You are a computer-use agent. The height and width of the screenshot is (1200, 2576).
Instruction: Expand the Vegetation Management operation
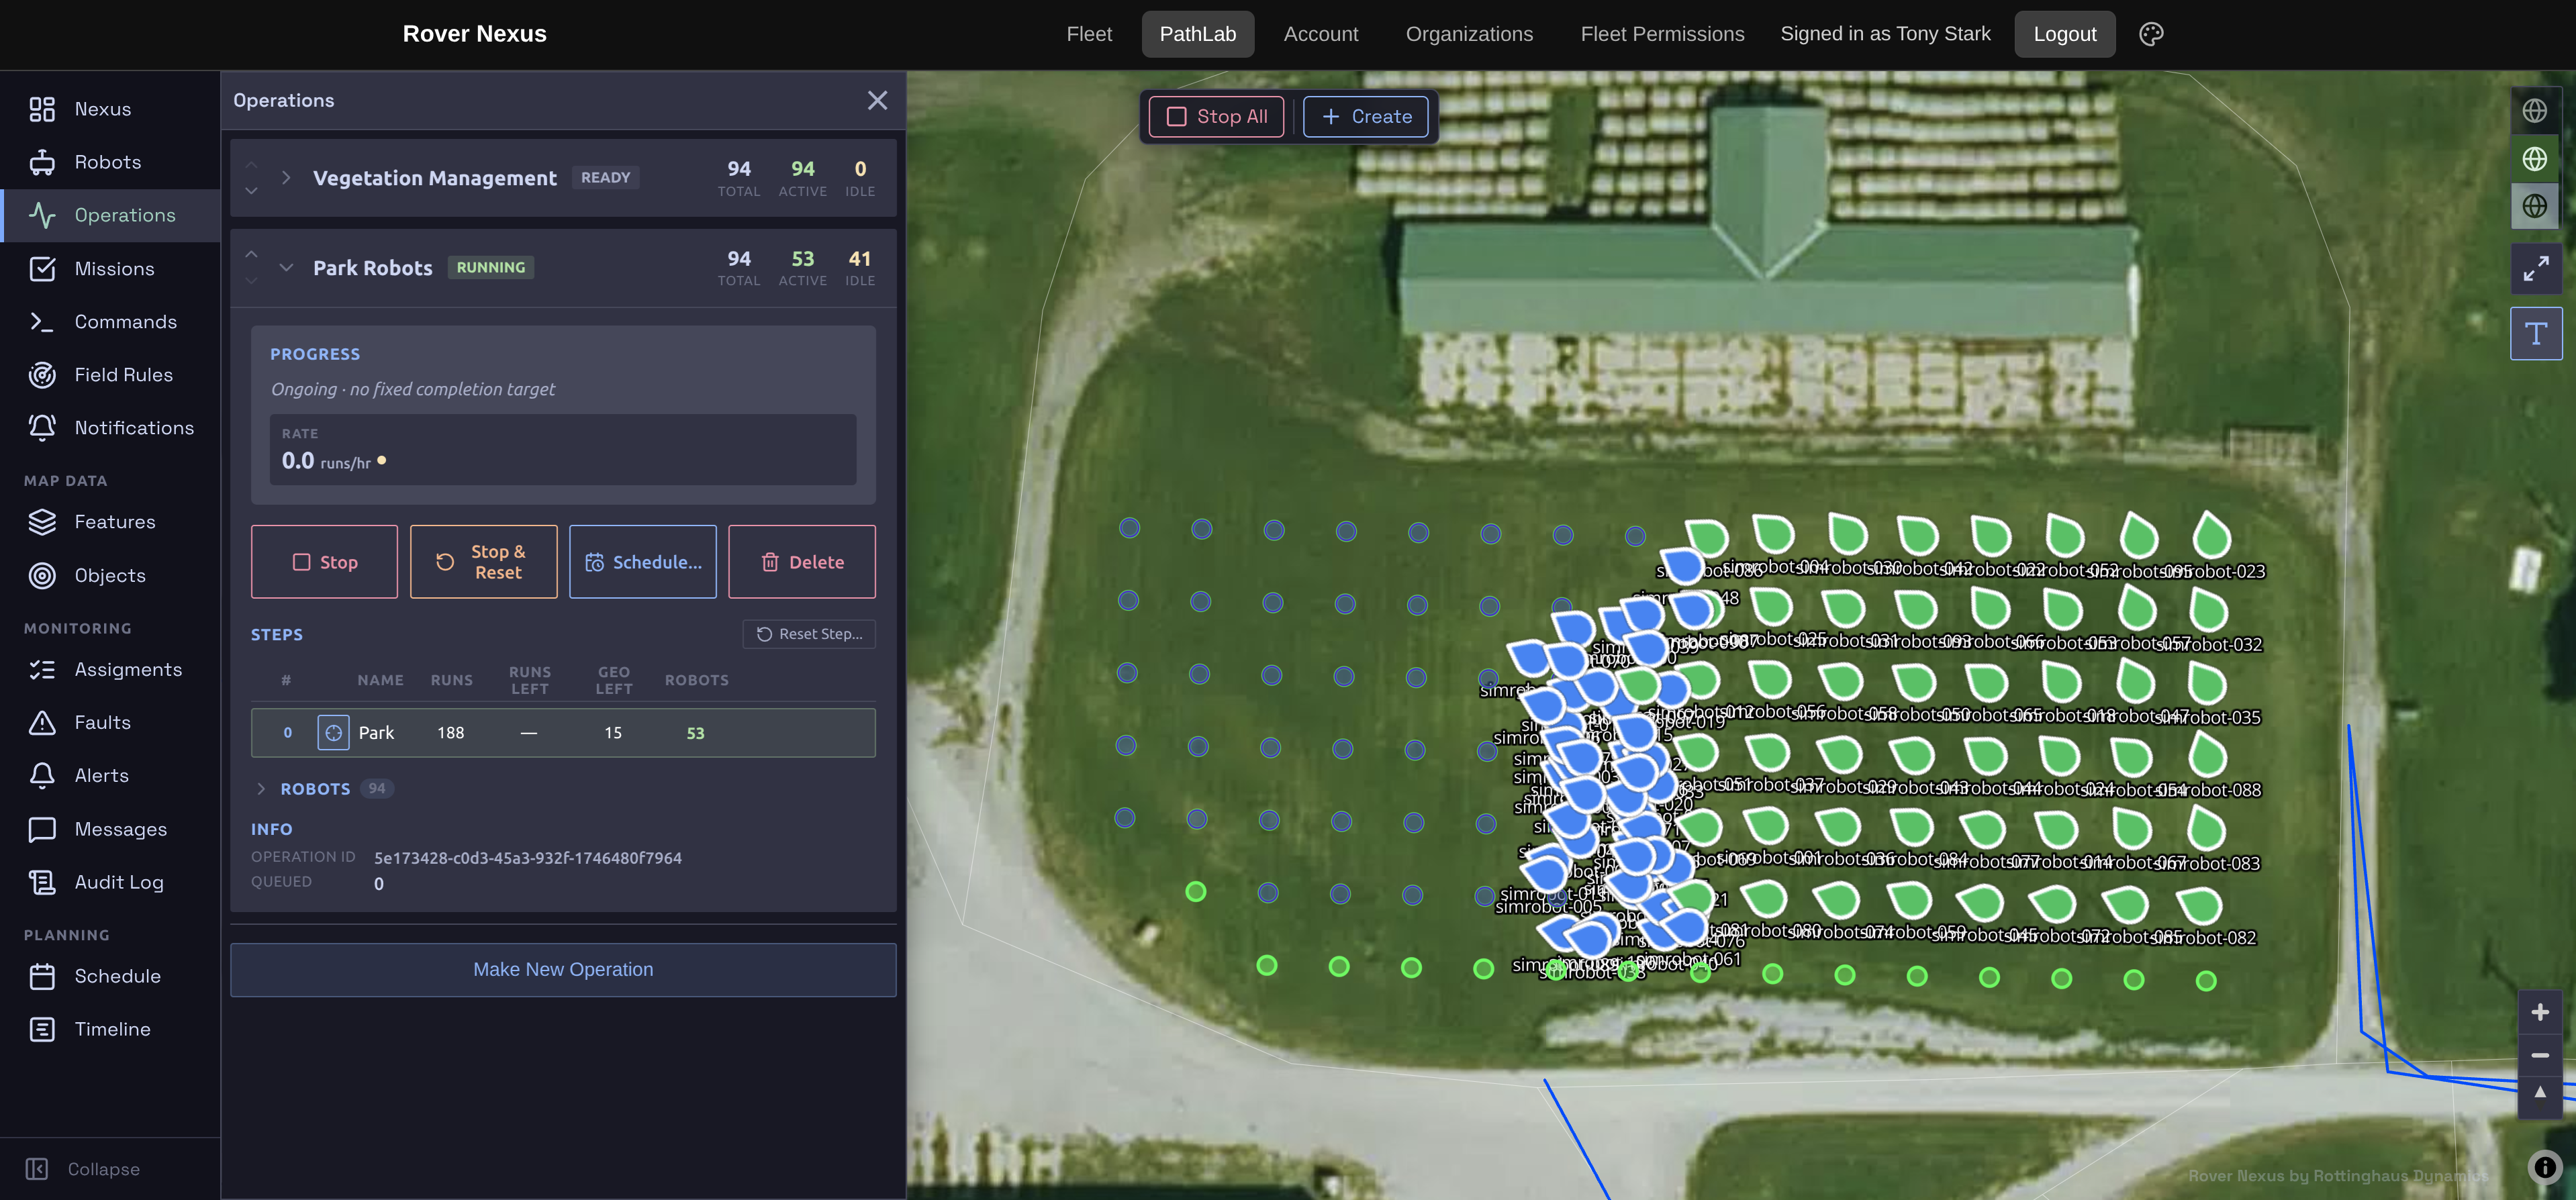tap(287, 178)
